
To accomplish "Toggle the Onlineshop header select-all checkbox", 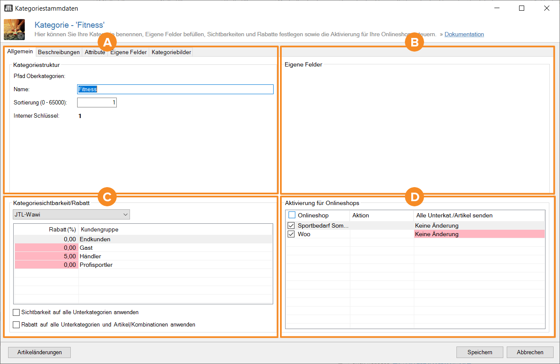I will click(x=292, y=215).
